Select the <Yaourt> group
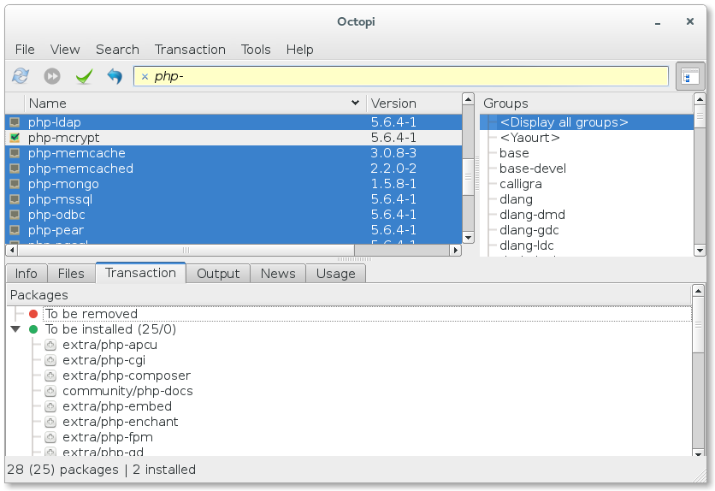Screen dimensions: 715x491 (x=529, y=138)
